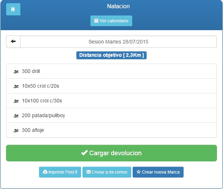Open the Ver calendario view

click(111, 21)
